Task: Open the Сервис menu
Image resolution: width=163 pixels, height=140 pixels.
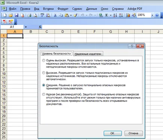Action: click(77, 9)
